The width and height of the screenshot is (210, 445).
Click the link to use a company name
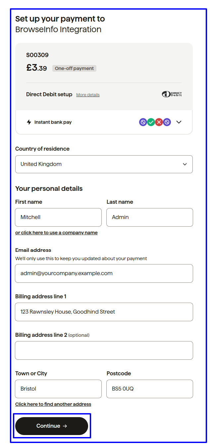(56, 233)
